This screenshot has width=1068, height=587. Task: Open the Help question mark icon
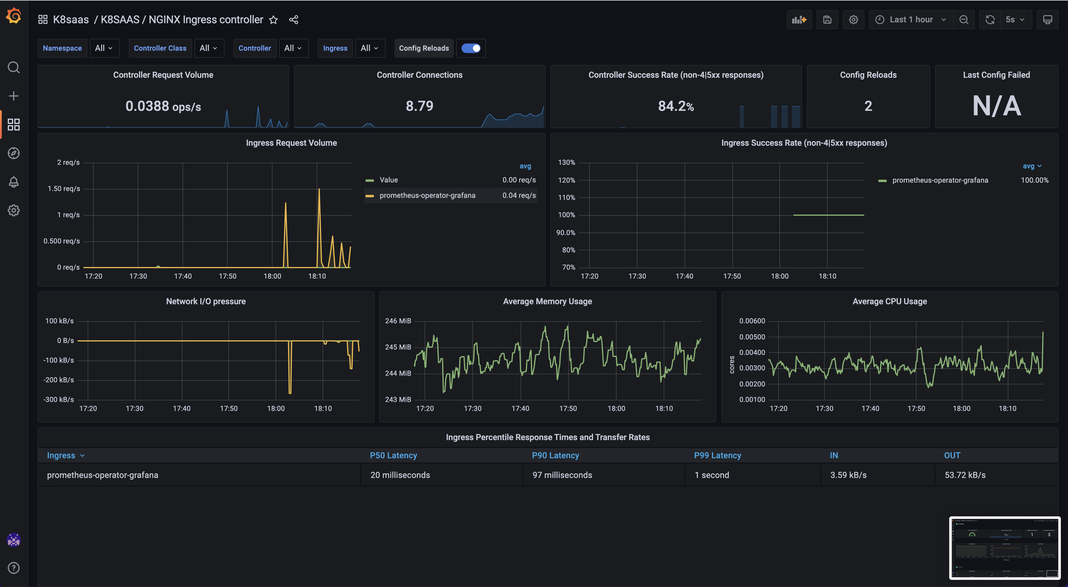(14, 568)
